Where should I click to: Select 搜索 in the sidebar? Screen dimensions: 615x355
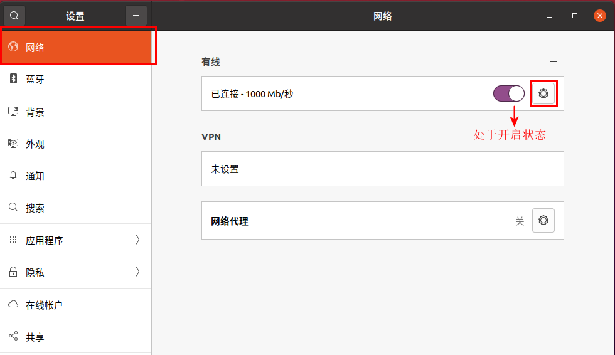pyautogui.click(x=76, y=208)
